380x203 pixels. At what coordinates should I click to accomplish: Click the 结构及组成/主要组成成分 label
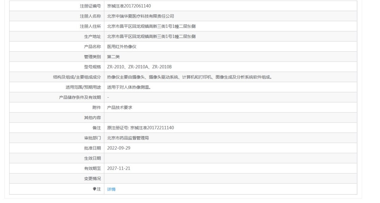coord(77,77)
